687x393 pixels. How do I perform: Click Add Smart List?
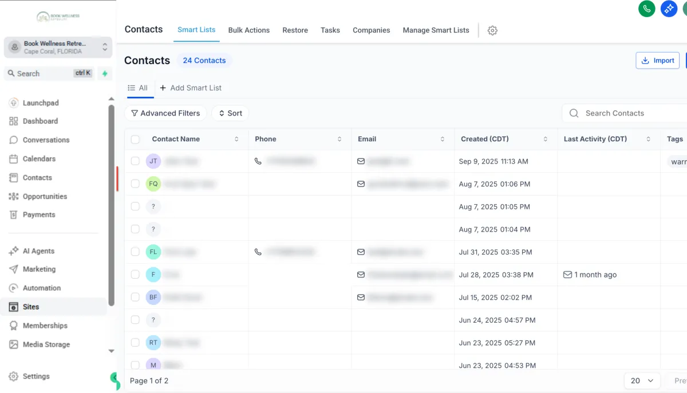(191, 88)
